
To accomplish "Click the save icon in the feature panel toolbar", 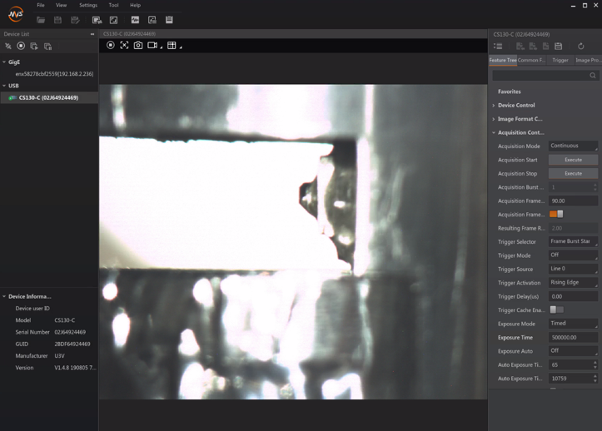I will [559, 47].
